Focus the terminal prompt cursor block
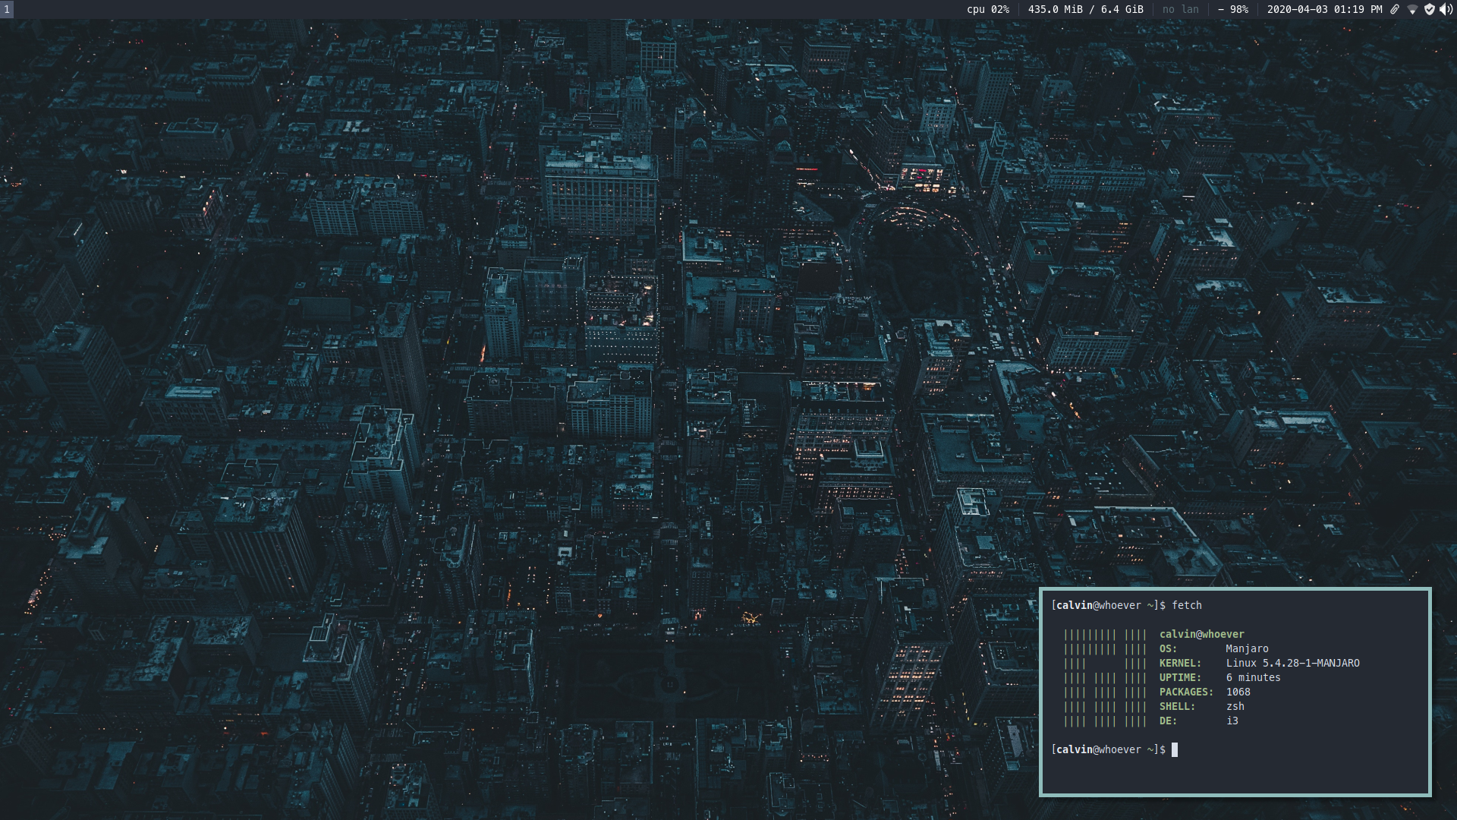The height and width of the screenshot is (820, 1457). pos(1175,749)
